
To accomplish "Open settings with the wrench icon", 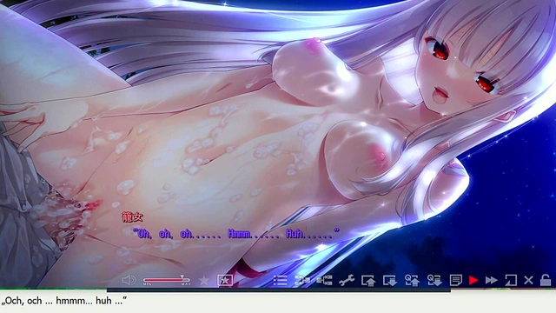I will 347,280.
